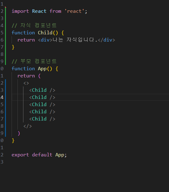The image size is (169, 192).
Task: Click the word 'React' in import
Action: pyautogui.click(x=39, y=11)
